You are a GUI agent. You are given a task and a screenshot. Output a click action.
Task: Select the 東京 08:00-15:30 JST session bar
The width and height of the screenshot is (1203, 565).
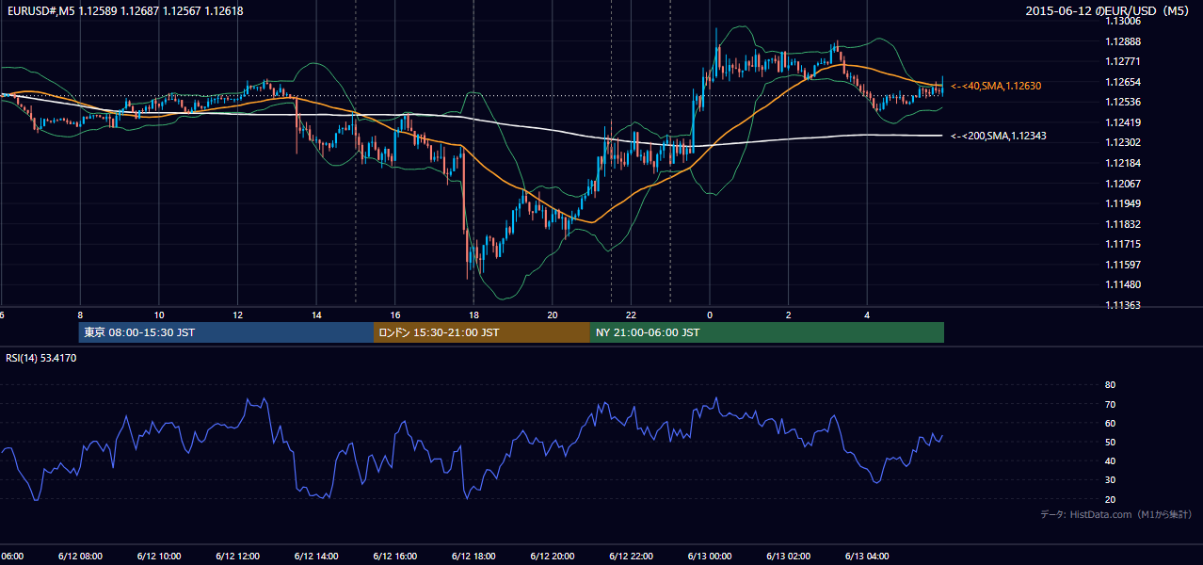pyautogui.click(x=226, y=332)
